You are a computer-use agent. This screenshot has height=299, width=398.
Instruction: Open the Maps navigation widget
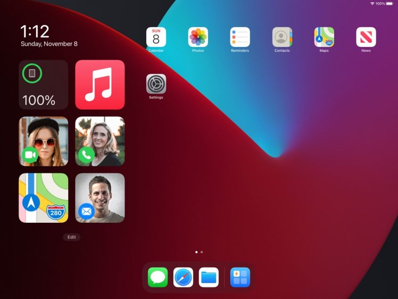44,198
